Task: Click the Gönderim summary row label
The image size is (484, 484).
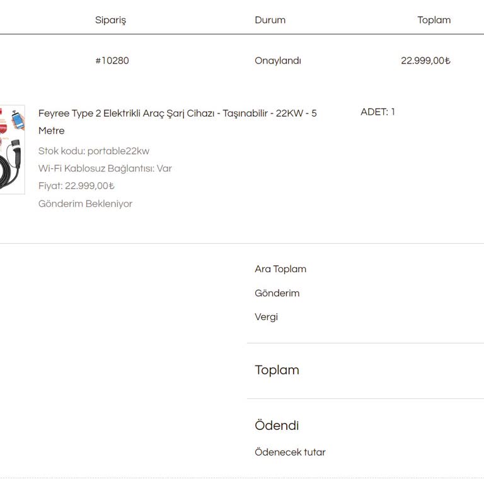Action: (277, 293)
